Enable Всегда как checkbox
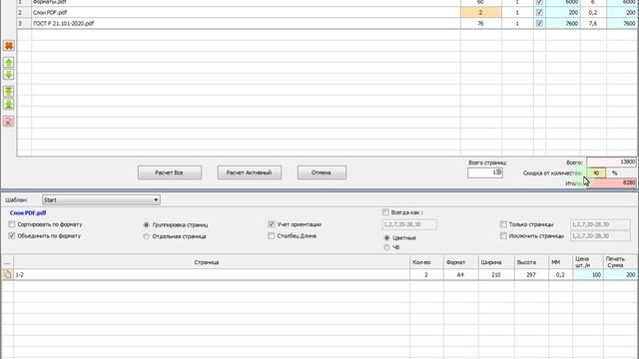The image size is (639, 359). [385, 212]
